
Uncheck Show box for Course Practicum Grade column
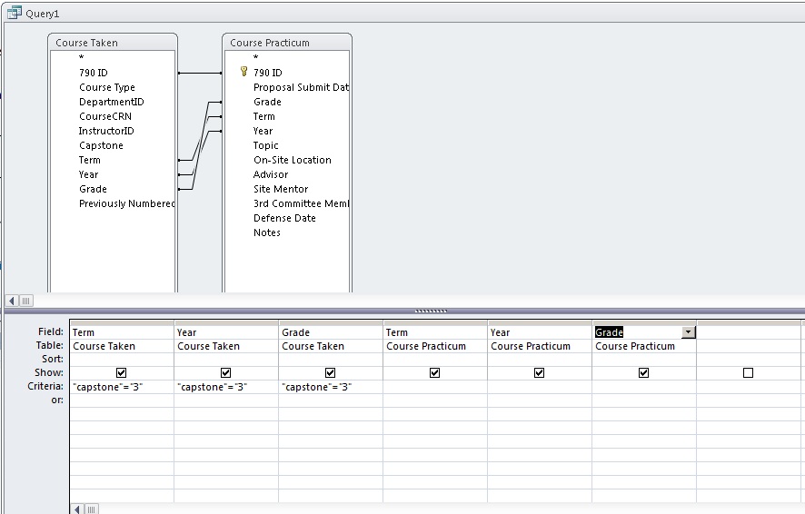point(643,372)
